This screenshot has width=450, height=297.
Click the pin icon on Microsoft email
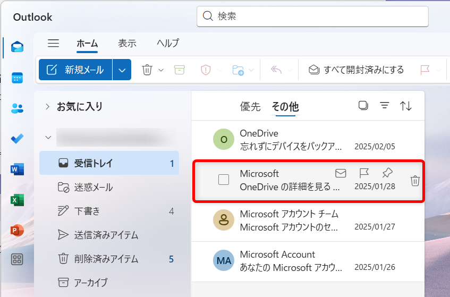387,173
